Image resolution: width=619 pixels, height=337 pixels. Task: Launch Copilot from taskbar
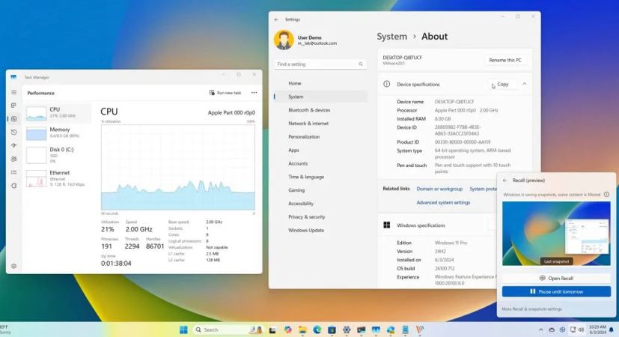click(287, 330)
